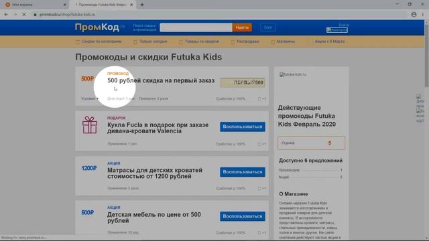Open '500 рублей скидка на первый заказ' title
This screenshot has width=429, height=241.
pos(161,80)
